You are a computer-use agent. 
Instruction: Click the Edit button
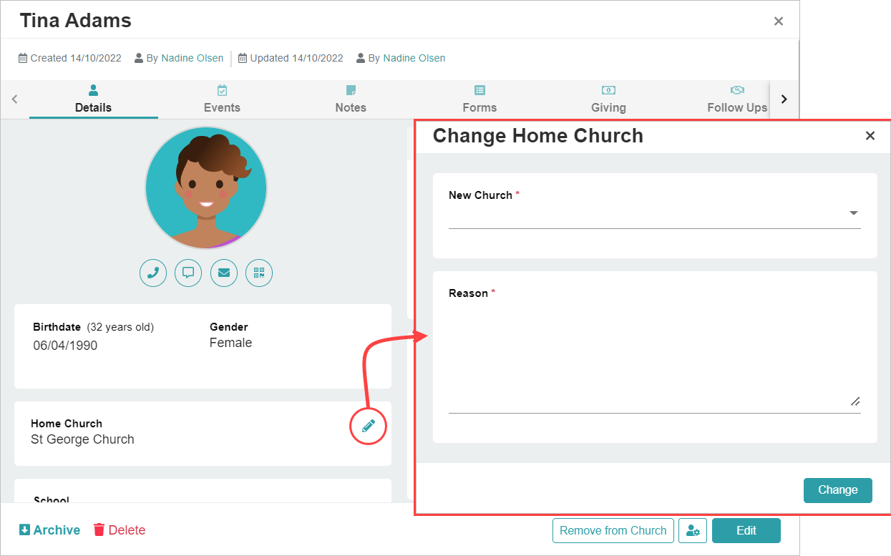[746, 531]
